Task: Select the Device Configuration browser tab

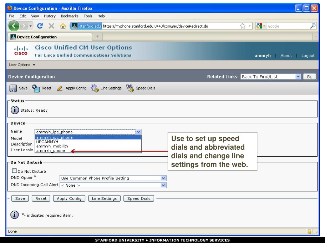Action: tap(50, 37)
